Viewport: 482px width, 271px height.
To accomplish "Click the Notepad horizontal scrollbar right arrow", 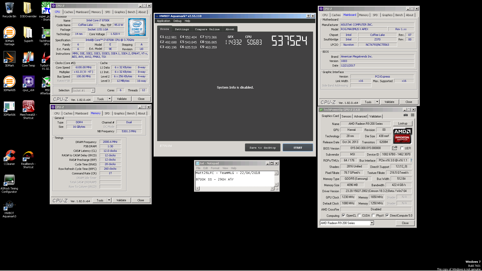I will tap(272, 188).
